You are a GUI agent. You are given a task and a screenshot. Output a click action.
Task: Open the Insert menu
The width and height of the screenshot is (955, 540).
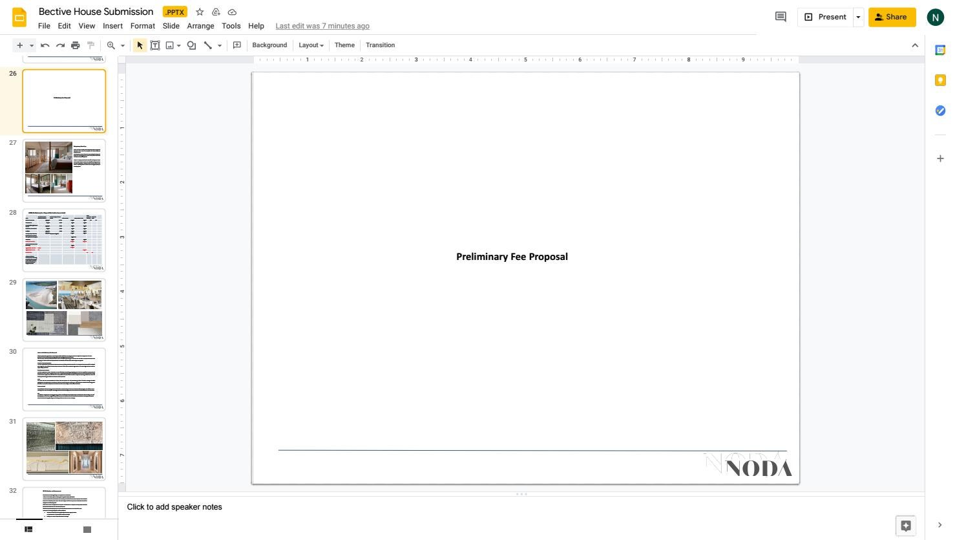(x=112, y=26)
